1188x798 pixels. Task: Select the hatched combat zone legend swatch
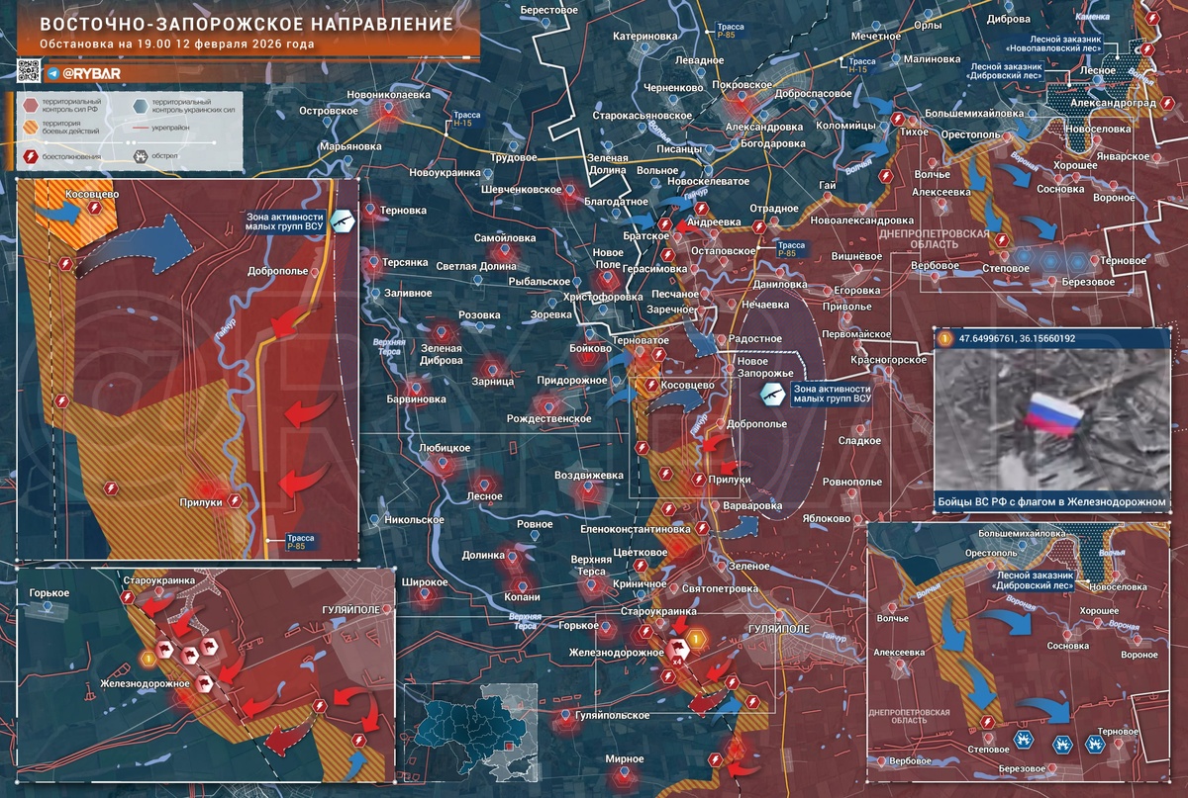[x=30, y=130]
